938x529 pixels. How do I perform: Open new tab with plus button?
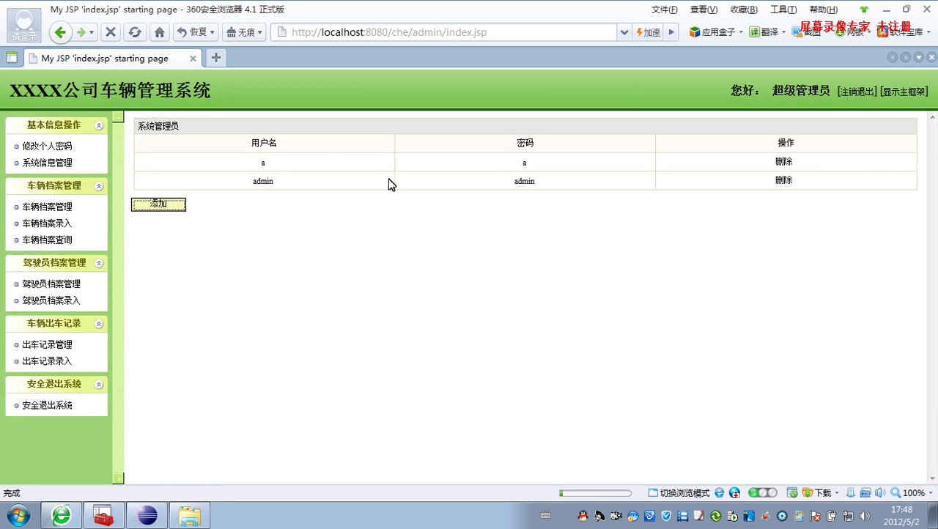coord(215,58)
